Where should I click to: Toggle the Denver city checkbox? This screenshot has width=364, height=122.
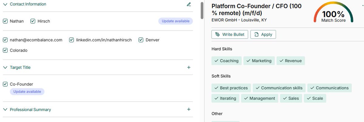pos(141,40)
